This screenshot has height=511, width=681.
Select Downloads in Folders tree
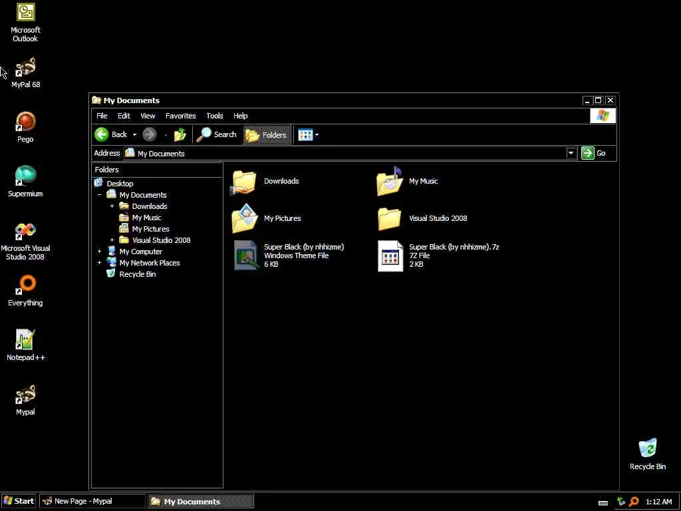click(150, 206)
